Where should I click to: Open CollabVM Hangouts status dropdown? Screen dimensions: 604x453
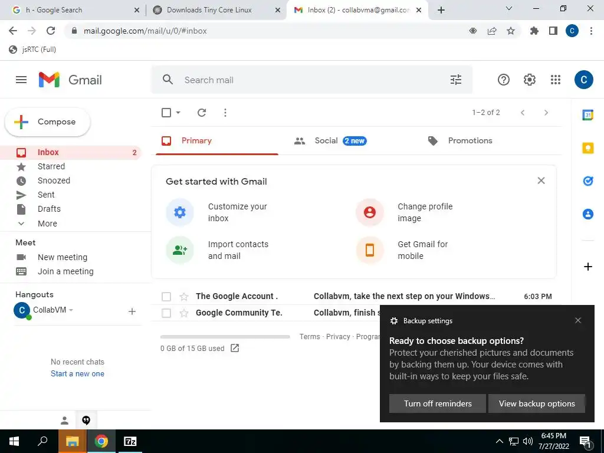click(x=71, y=310)
